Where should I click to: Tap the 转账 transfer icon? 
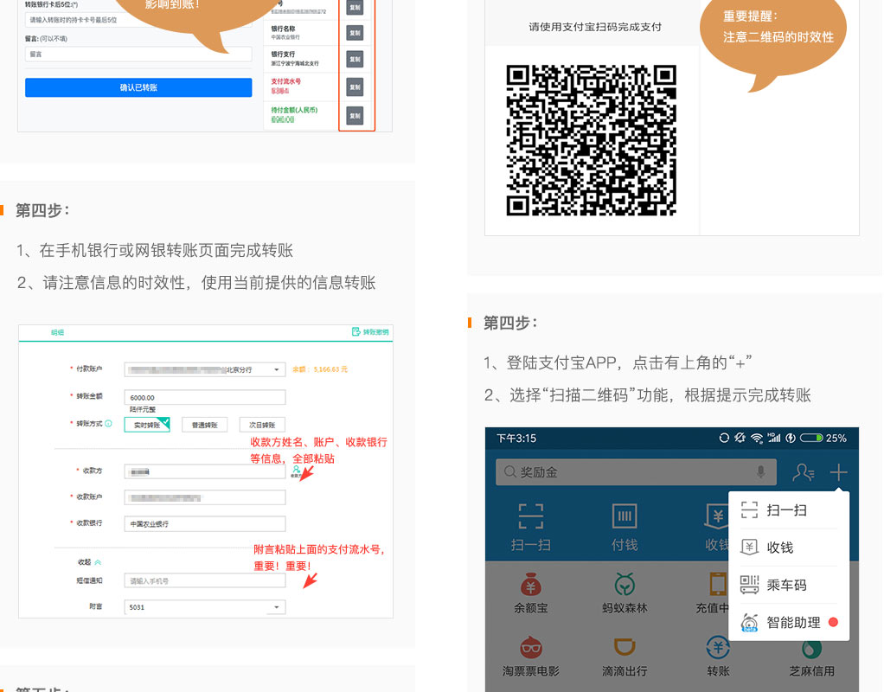pos(718,647)
